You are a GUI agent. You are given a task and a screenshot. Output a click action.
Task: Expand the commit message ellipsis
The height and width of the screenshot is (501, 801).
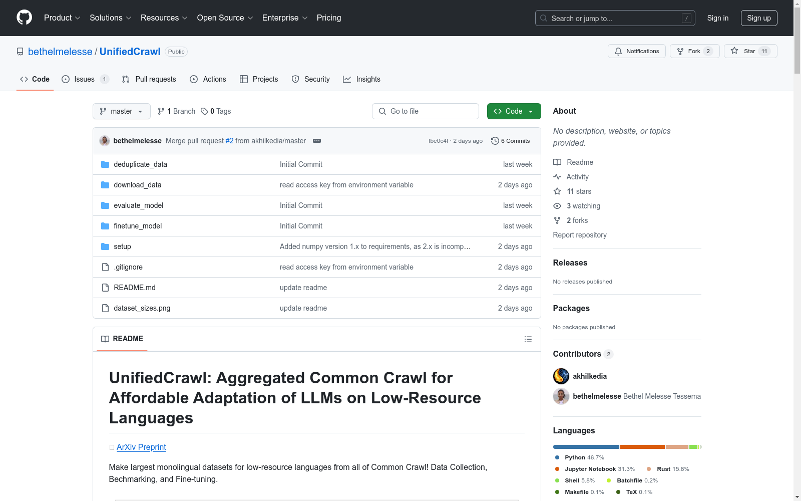click(x=317, y=141)
